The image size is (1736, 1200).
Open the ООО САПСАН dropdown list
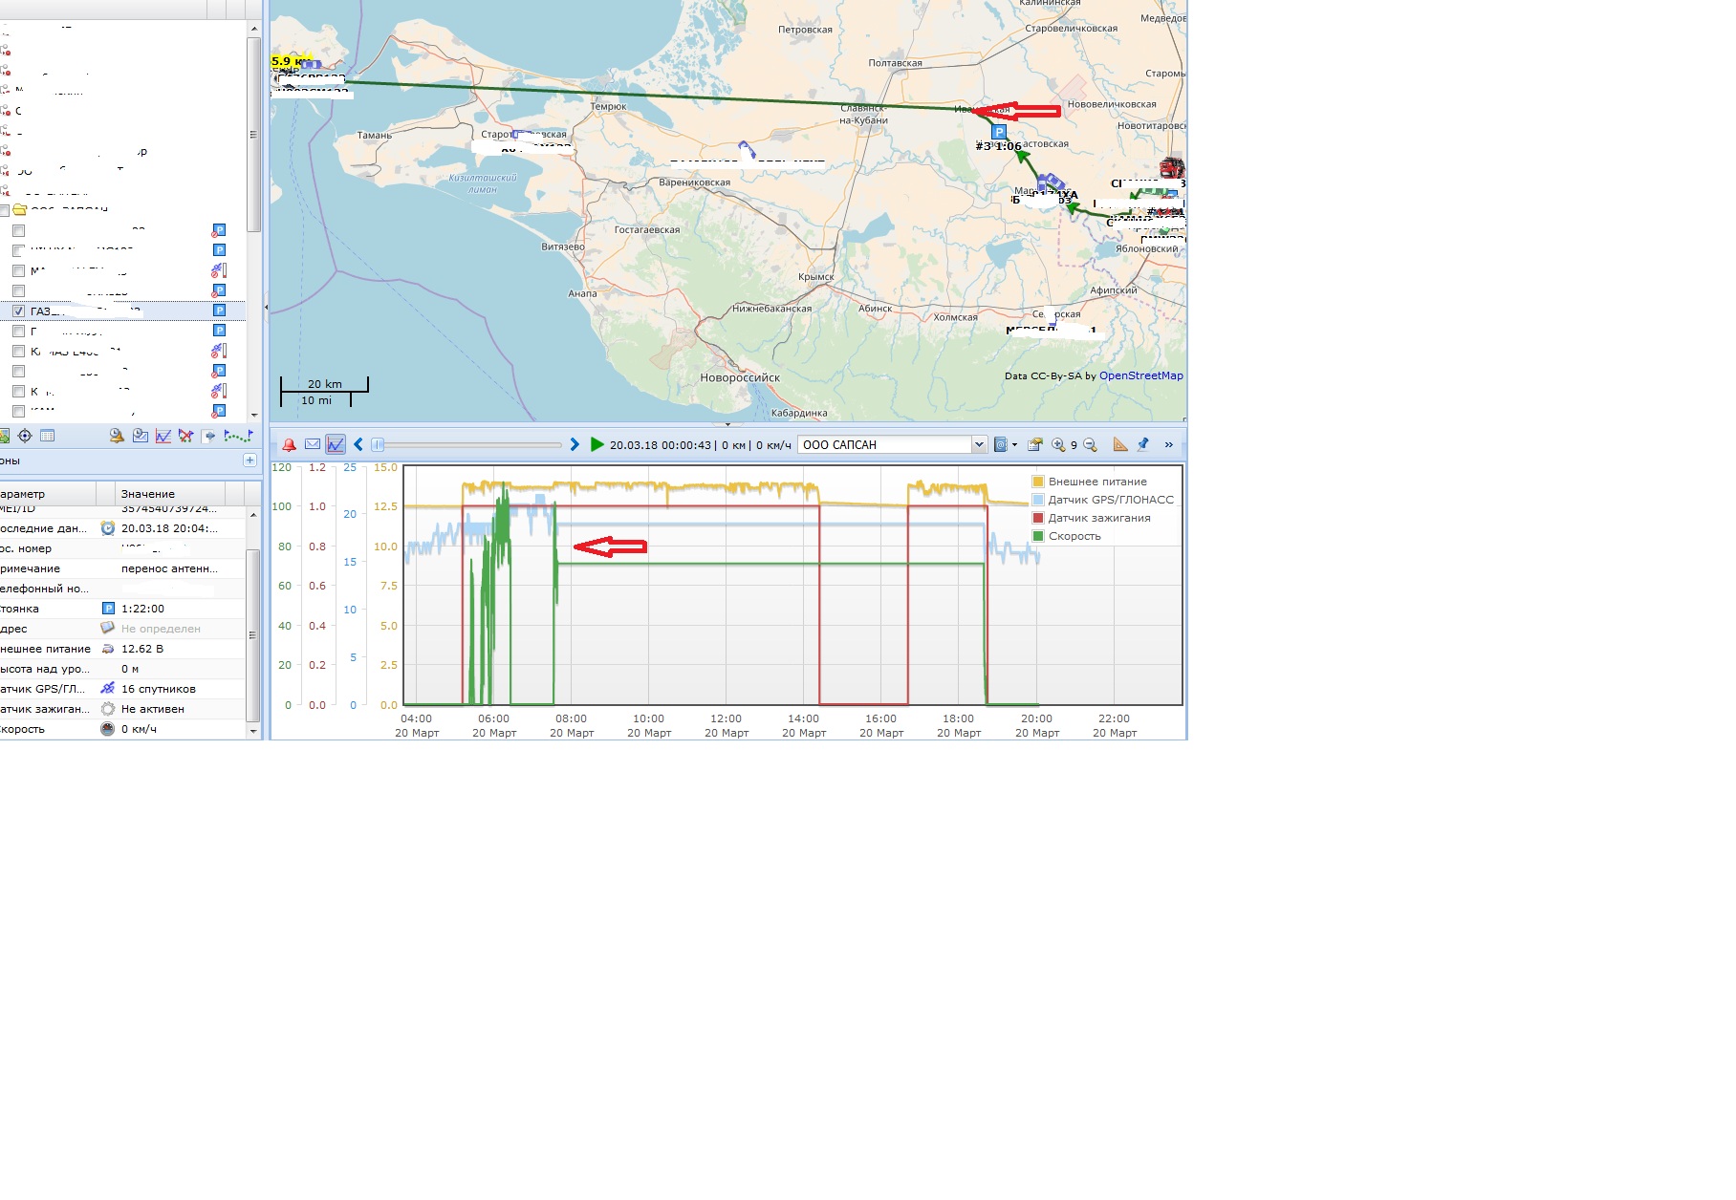(x=979, y=445)
